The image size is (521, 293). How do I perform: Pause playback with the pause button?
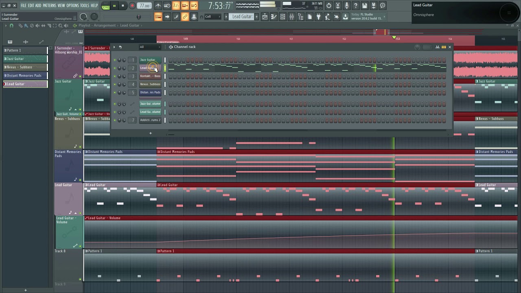114,6
